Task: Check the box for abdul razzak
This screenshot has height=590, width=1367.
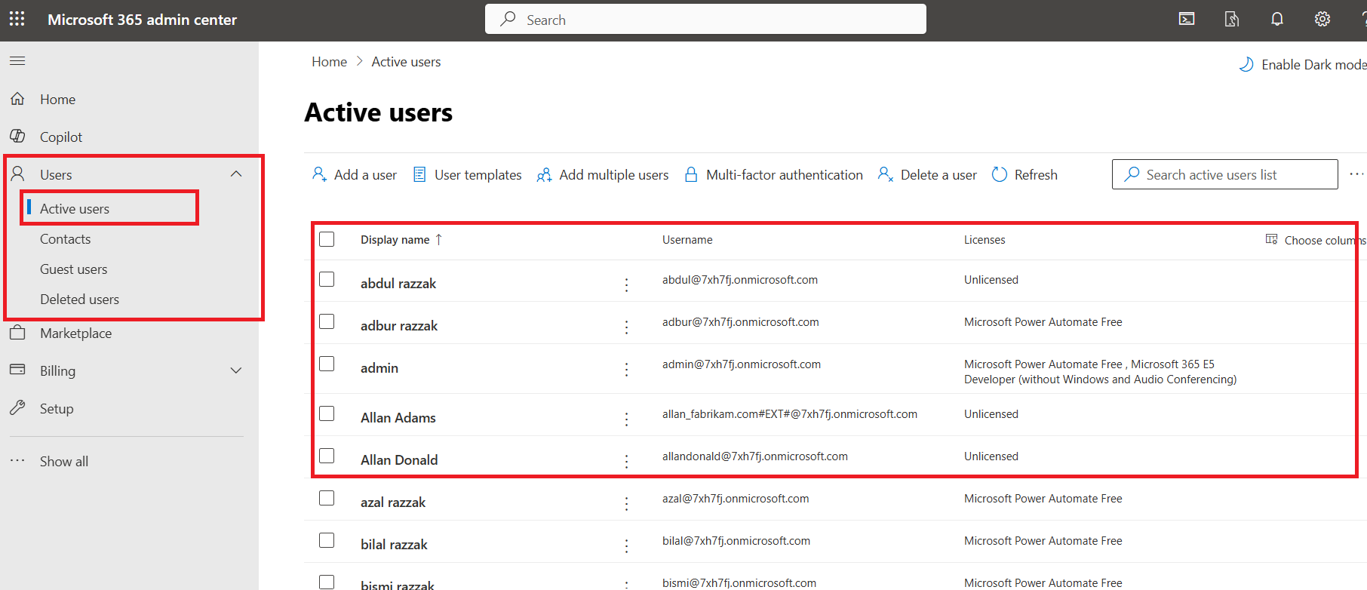Action: 327,279
